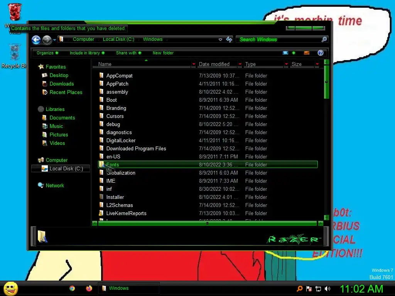Click the grey Forward navigation arrow
This screenshot has height=296, width=395.
coord(47,40)
